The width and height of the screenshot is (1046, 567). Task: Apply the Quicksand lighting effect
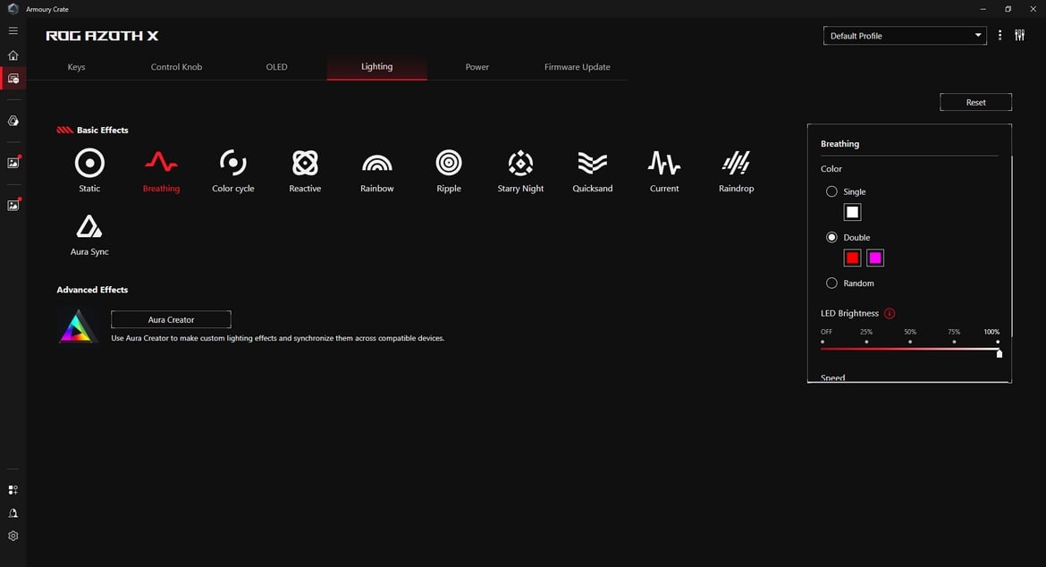pyautogui.click(x=593, y=171)
